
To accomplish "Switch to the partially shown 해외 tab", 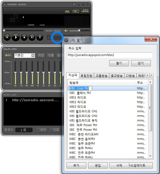I will [x=141, y=76].
